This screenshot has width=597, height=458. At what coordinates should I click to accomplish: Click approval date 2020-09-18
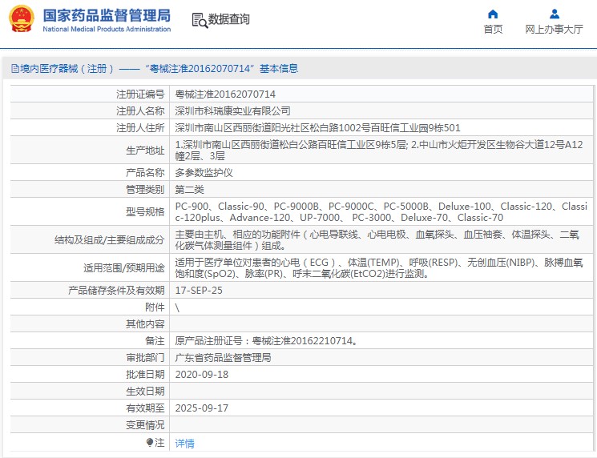click(x=201, y=374)
